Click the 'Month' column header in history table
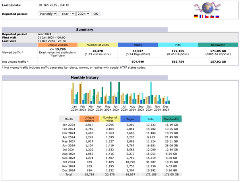Viewport: 240px width, 183px height. pos(69,119)
